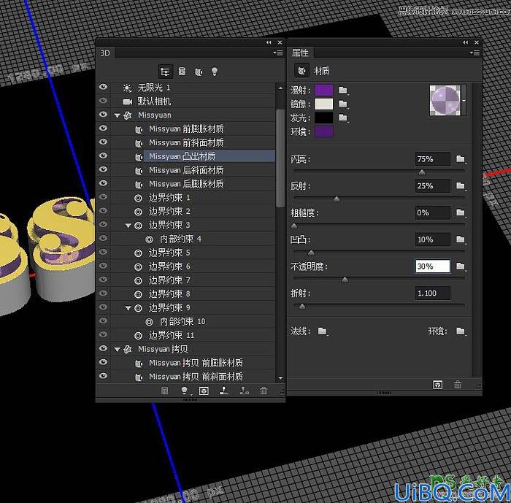This screenshot has height=503, width=511.
Task: Select the 属性 panel tab
Action: click(x=300, y=53)
